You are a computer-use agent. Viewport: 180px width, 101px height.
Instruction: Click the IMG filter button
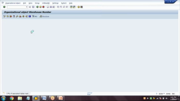(35, 16)
